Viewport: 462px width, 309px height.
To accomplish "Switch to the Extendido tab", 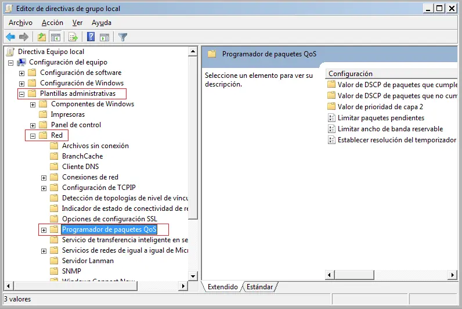I will pos(222,287).
